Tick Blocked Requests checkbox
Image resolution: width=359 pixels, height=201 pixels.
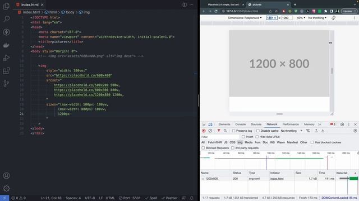tap(203, 148)
